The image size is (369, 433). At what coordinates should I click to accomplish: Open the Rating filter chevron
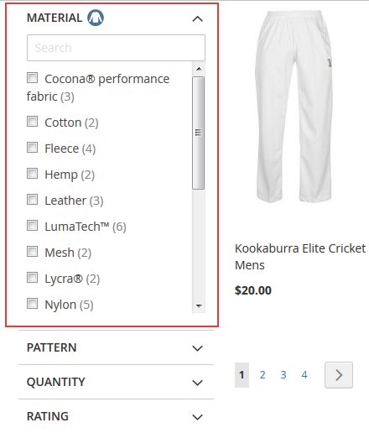coord(197,417)
